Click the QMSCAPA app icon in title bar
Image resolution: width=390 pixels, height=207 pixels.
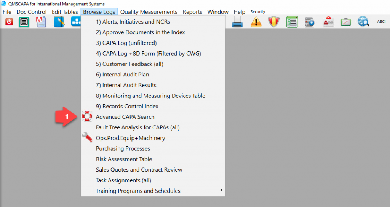click(x=3, y=4)
